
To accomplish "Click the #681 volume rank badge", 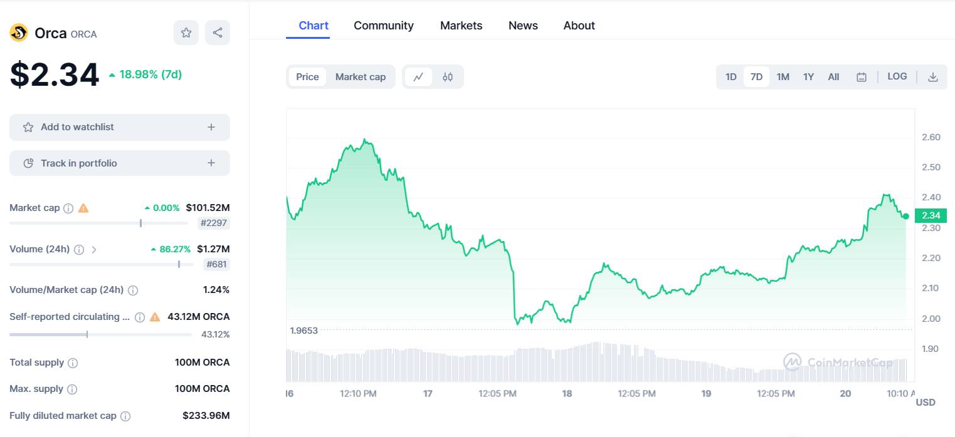I will [217, 264].
